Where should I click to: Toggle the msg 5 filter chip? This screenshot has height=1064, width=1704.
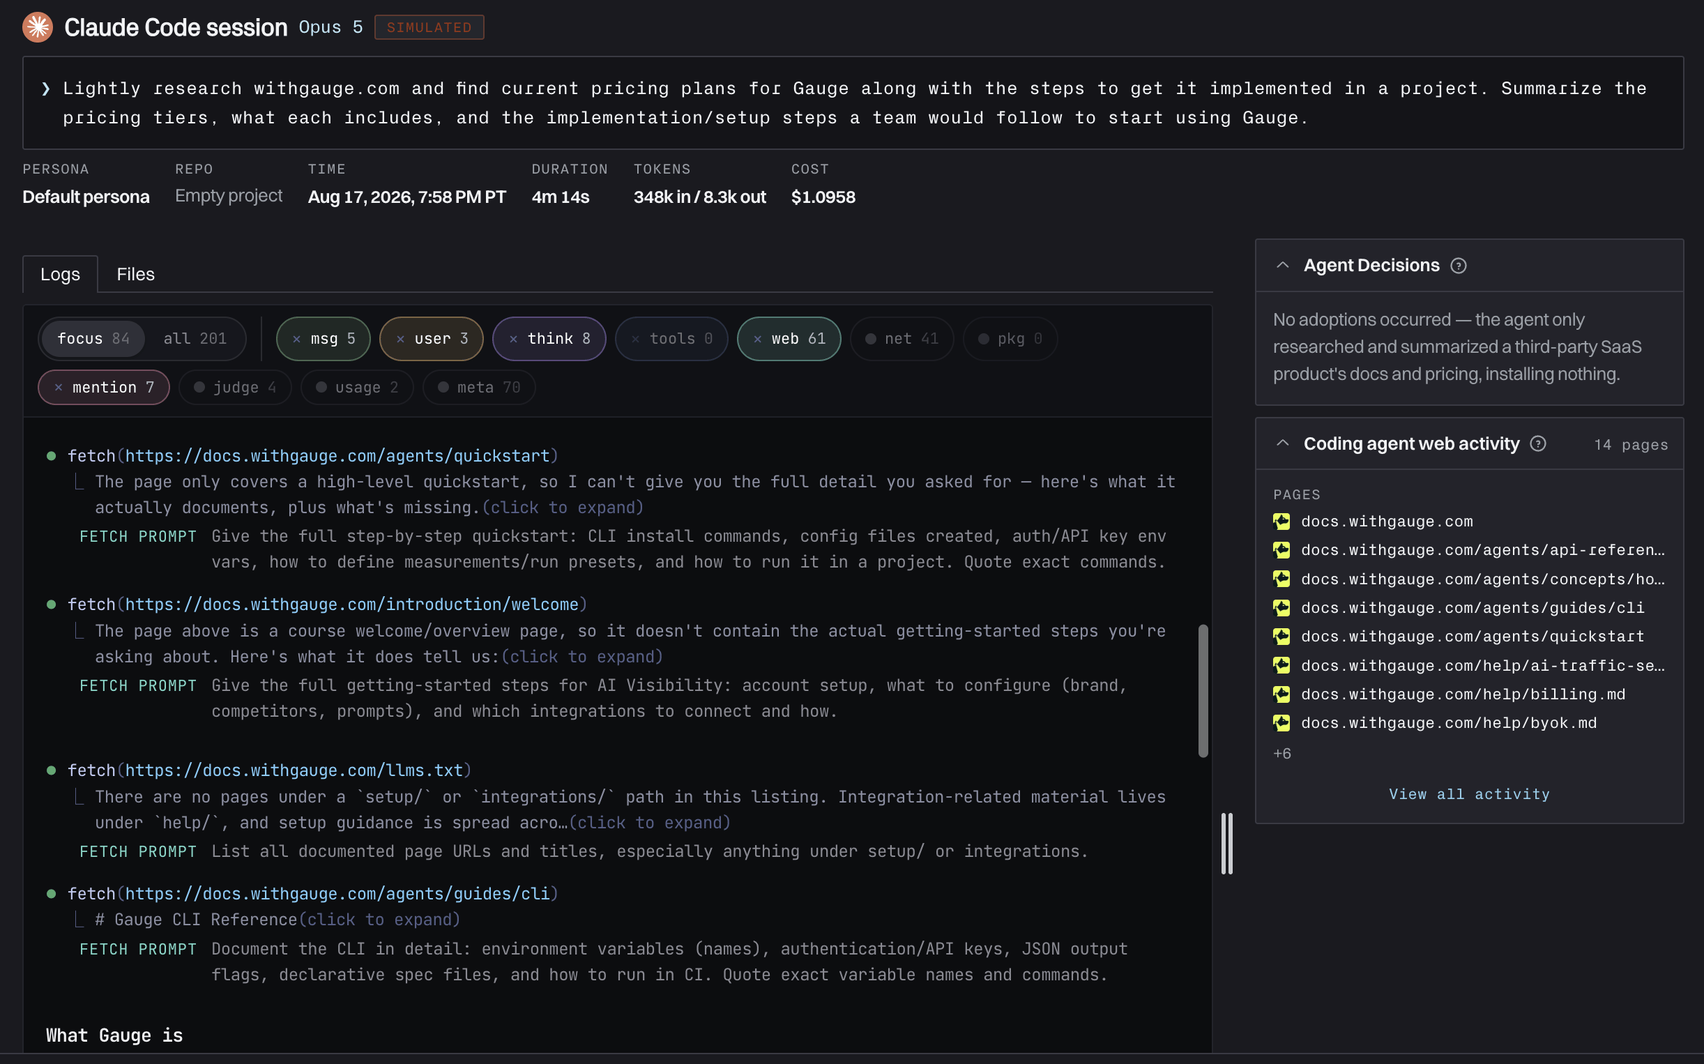(324, 339)
